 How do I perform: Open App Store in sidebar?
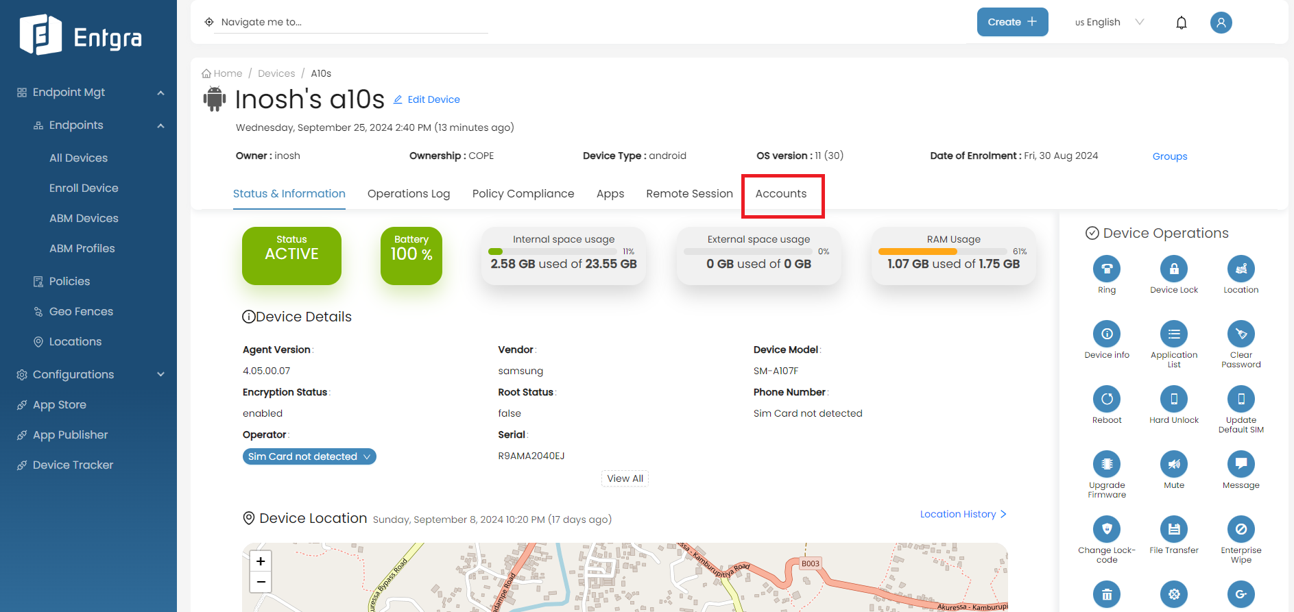click(51, 405)
